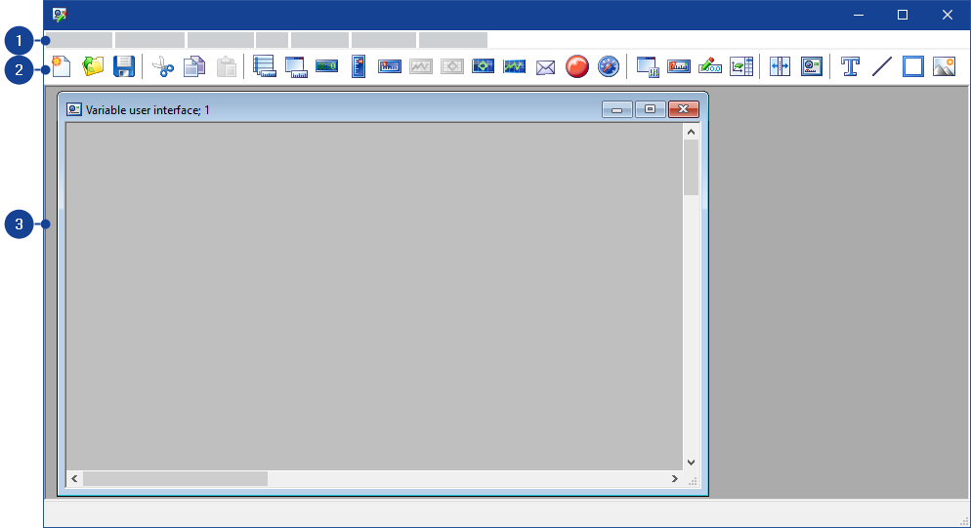Close the Variable user interface child window
Image resolution: width=971 pixels, height=528 pixels.
[x=684, y=109]
